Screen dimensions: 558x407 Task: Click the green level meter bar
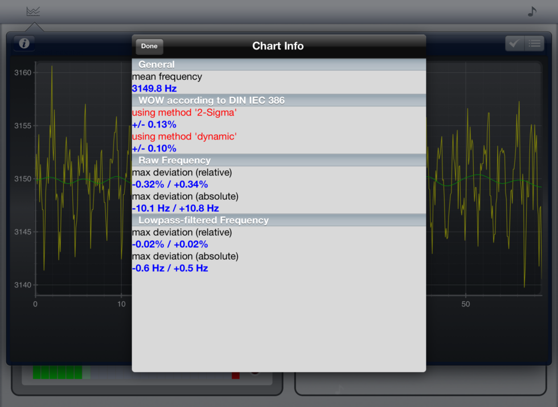click(58, 372)
